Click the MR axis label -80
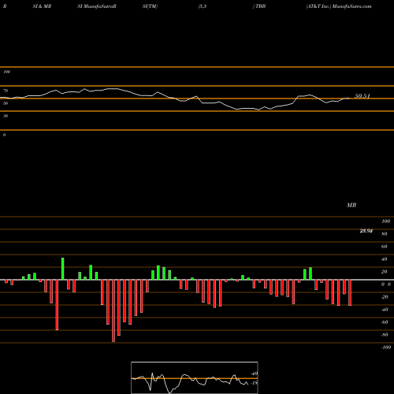This screenshot has width=394, height=394. tap(385, 335)
